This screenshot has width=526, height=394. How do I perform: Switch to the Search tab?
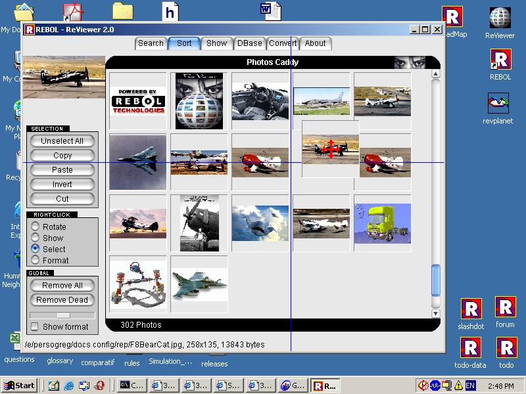click(151, 43)
